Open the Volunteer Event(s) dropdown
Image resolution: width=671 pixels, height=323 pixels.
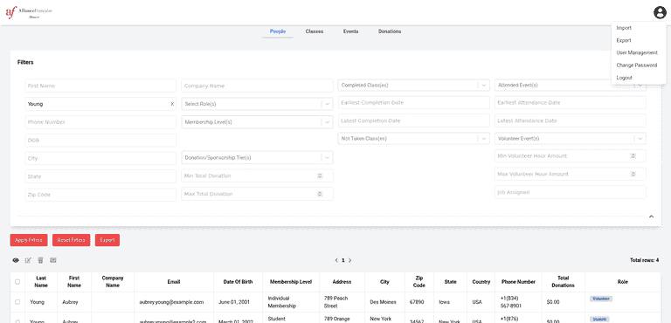[x=571, y=139]
